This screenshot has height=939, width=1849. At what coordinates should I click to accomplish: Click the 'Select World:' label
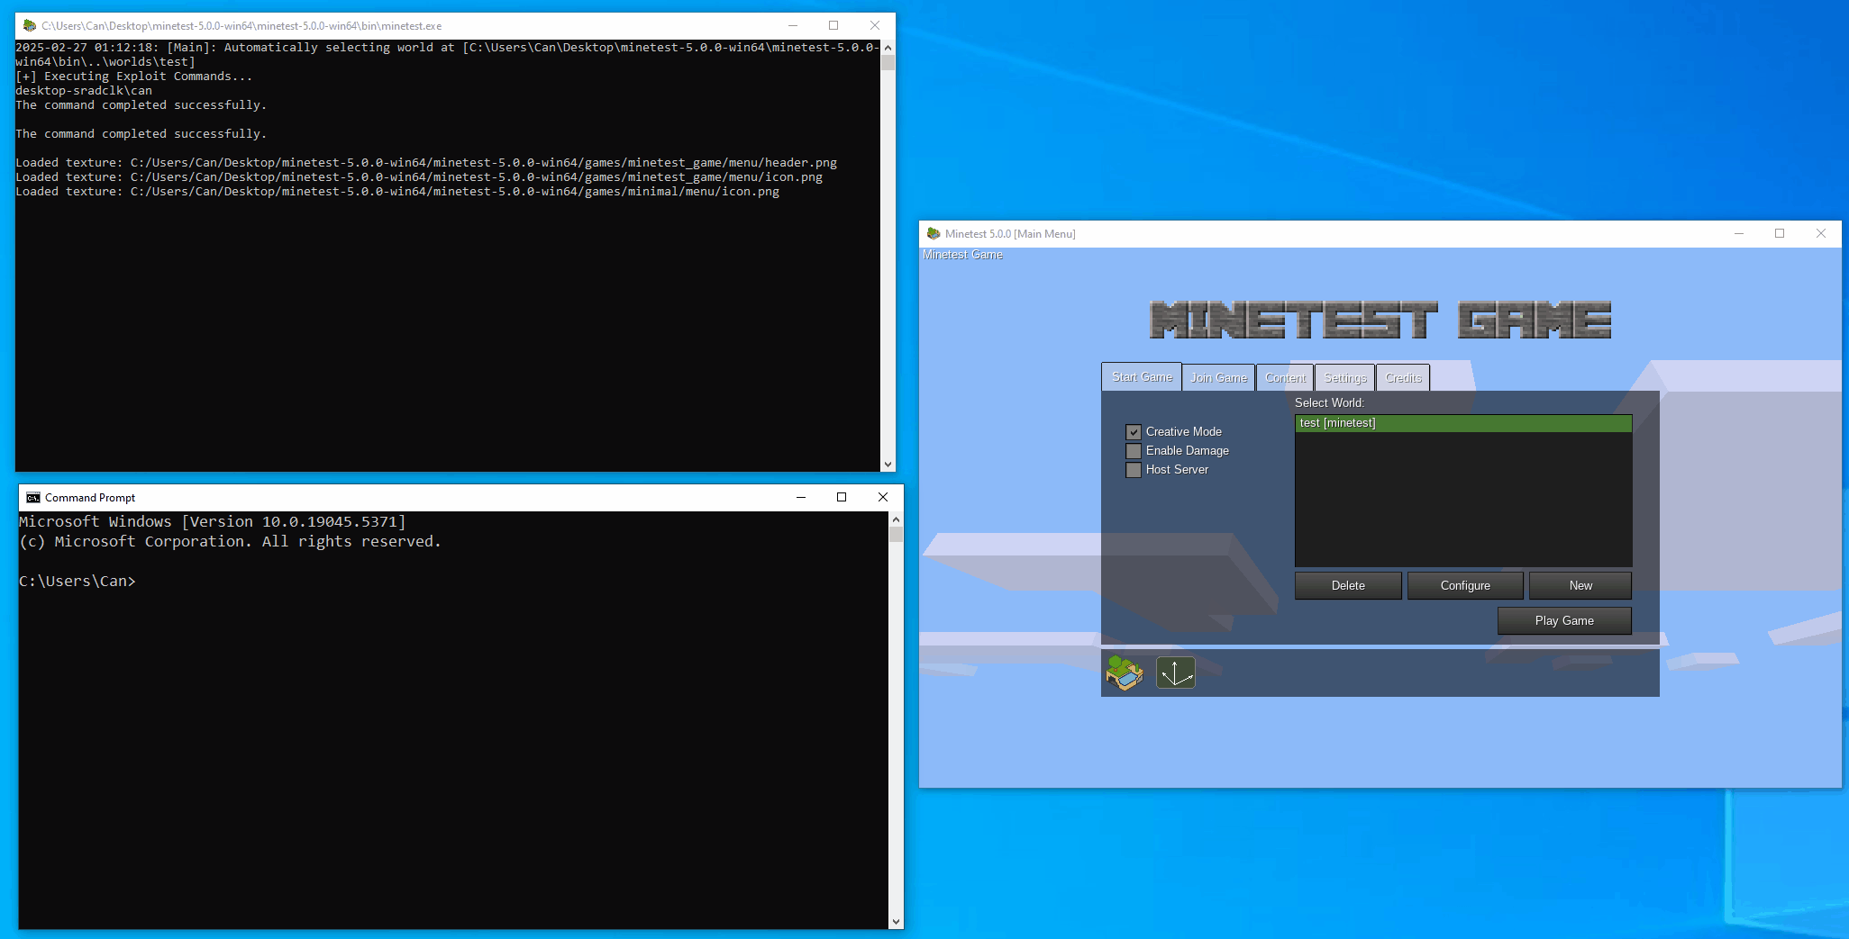pyautogui.click(x=1329, y=403)
